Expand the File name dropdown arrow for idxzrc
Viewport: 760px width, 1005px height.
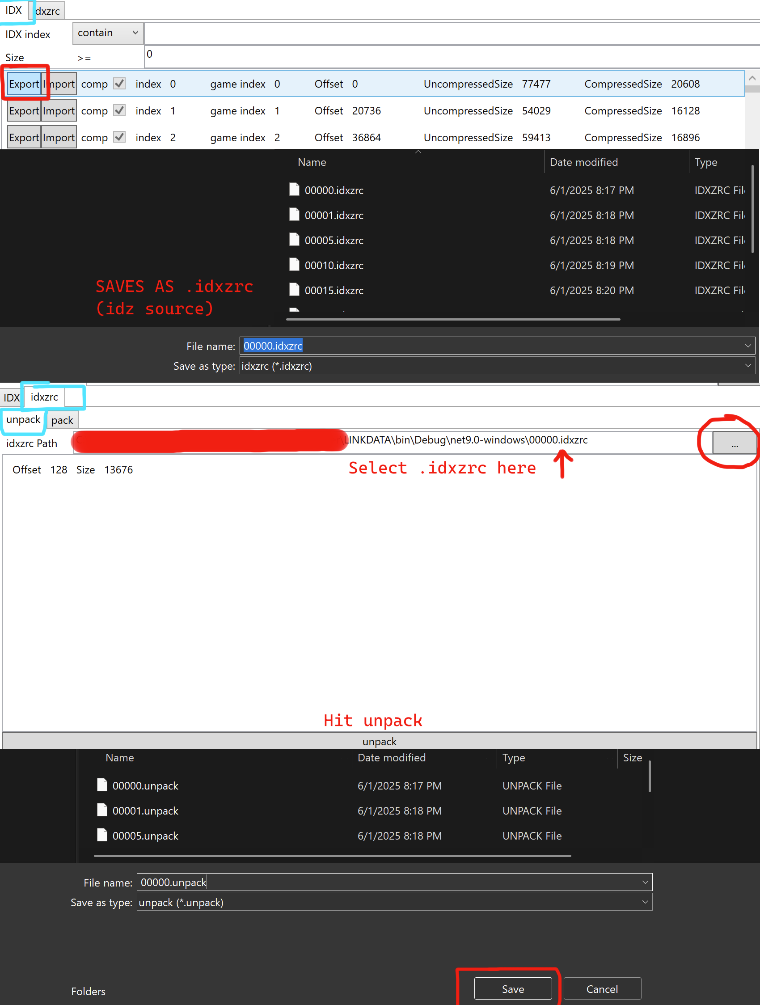(748, 346)
